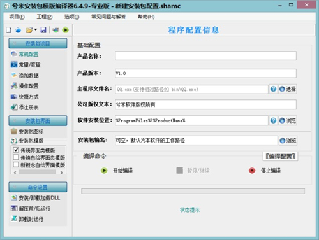Collapse the 安装包项目 section header

pos(38,43)
